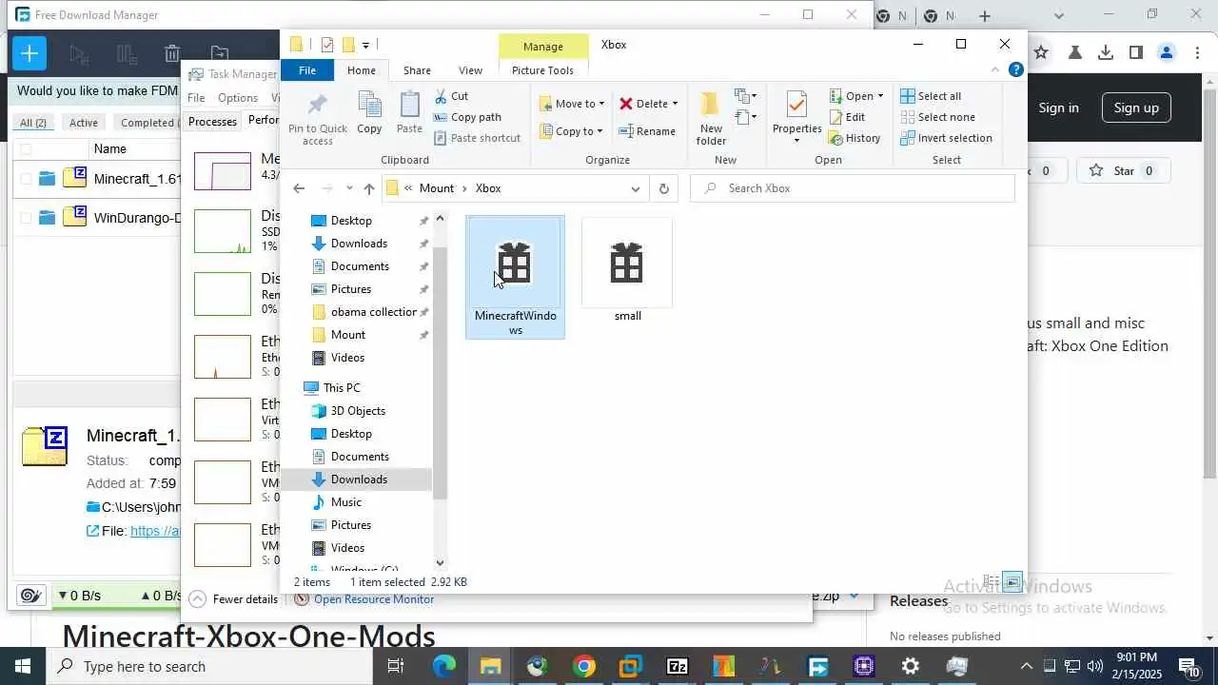Select Completed filter in FDM

click(147, 123)
